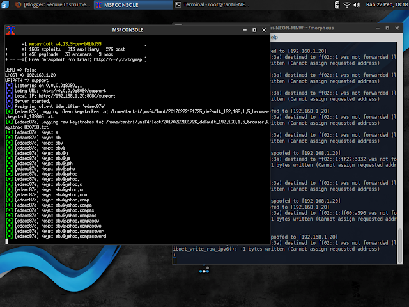Click the 'LHOST => 192.168.1.20' line
Screen dimensions: 409x307
31,75
